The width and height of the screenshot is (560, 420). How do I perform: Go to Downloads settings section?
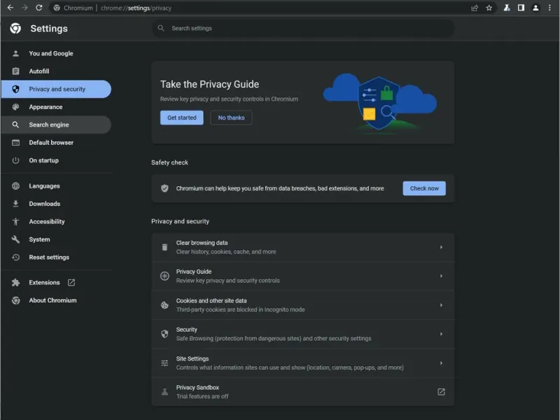[44, 204]
